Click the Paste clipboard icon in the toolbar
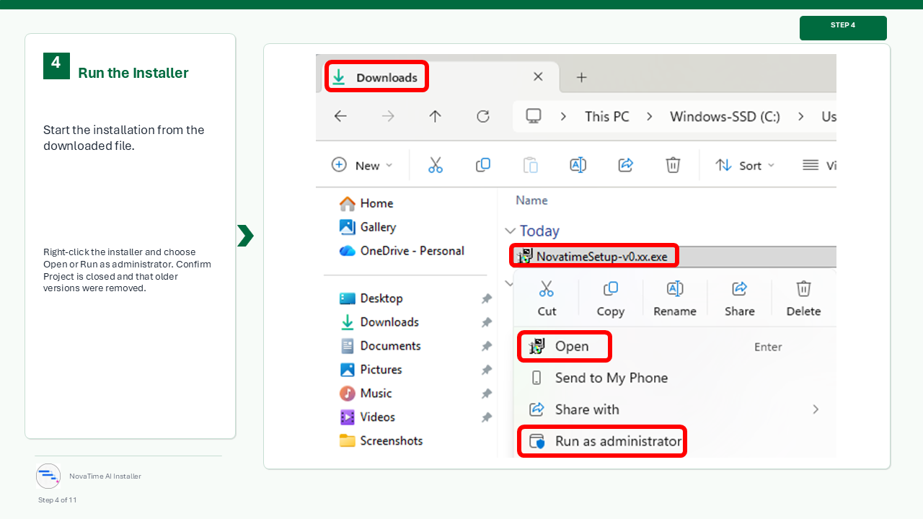This screenshot has width=923, height=519. [531, 165]
